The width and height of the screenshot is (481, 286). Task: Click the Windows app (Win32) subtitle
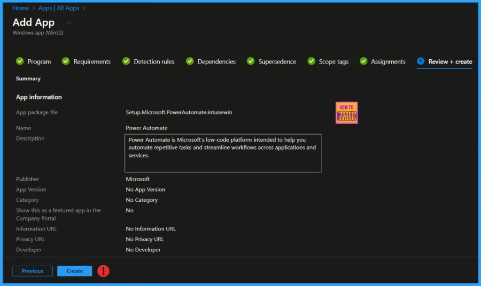[38, 32]
